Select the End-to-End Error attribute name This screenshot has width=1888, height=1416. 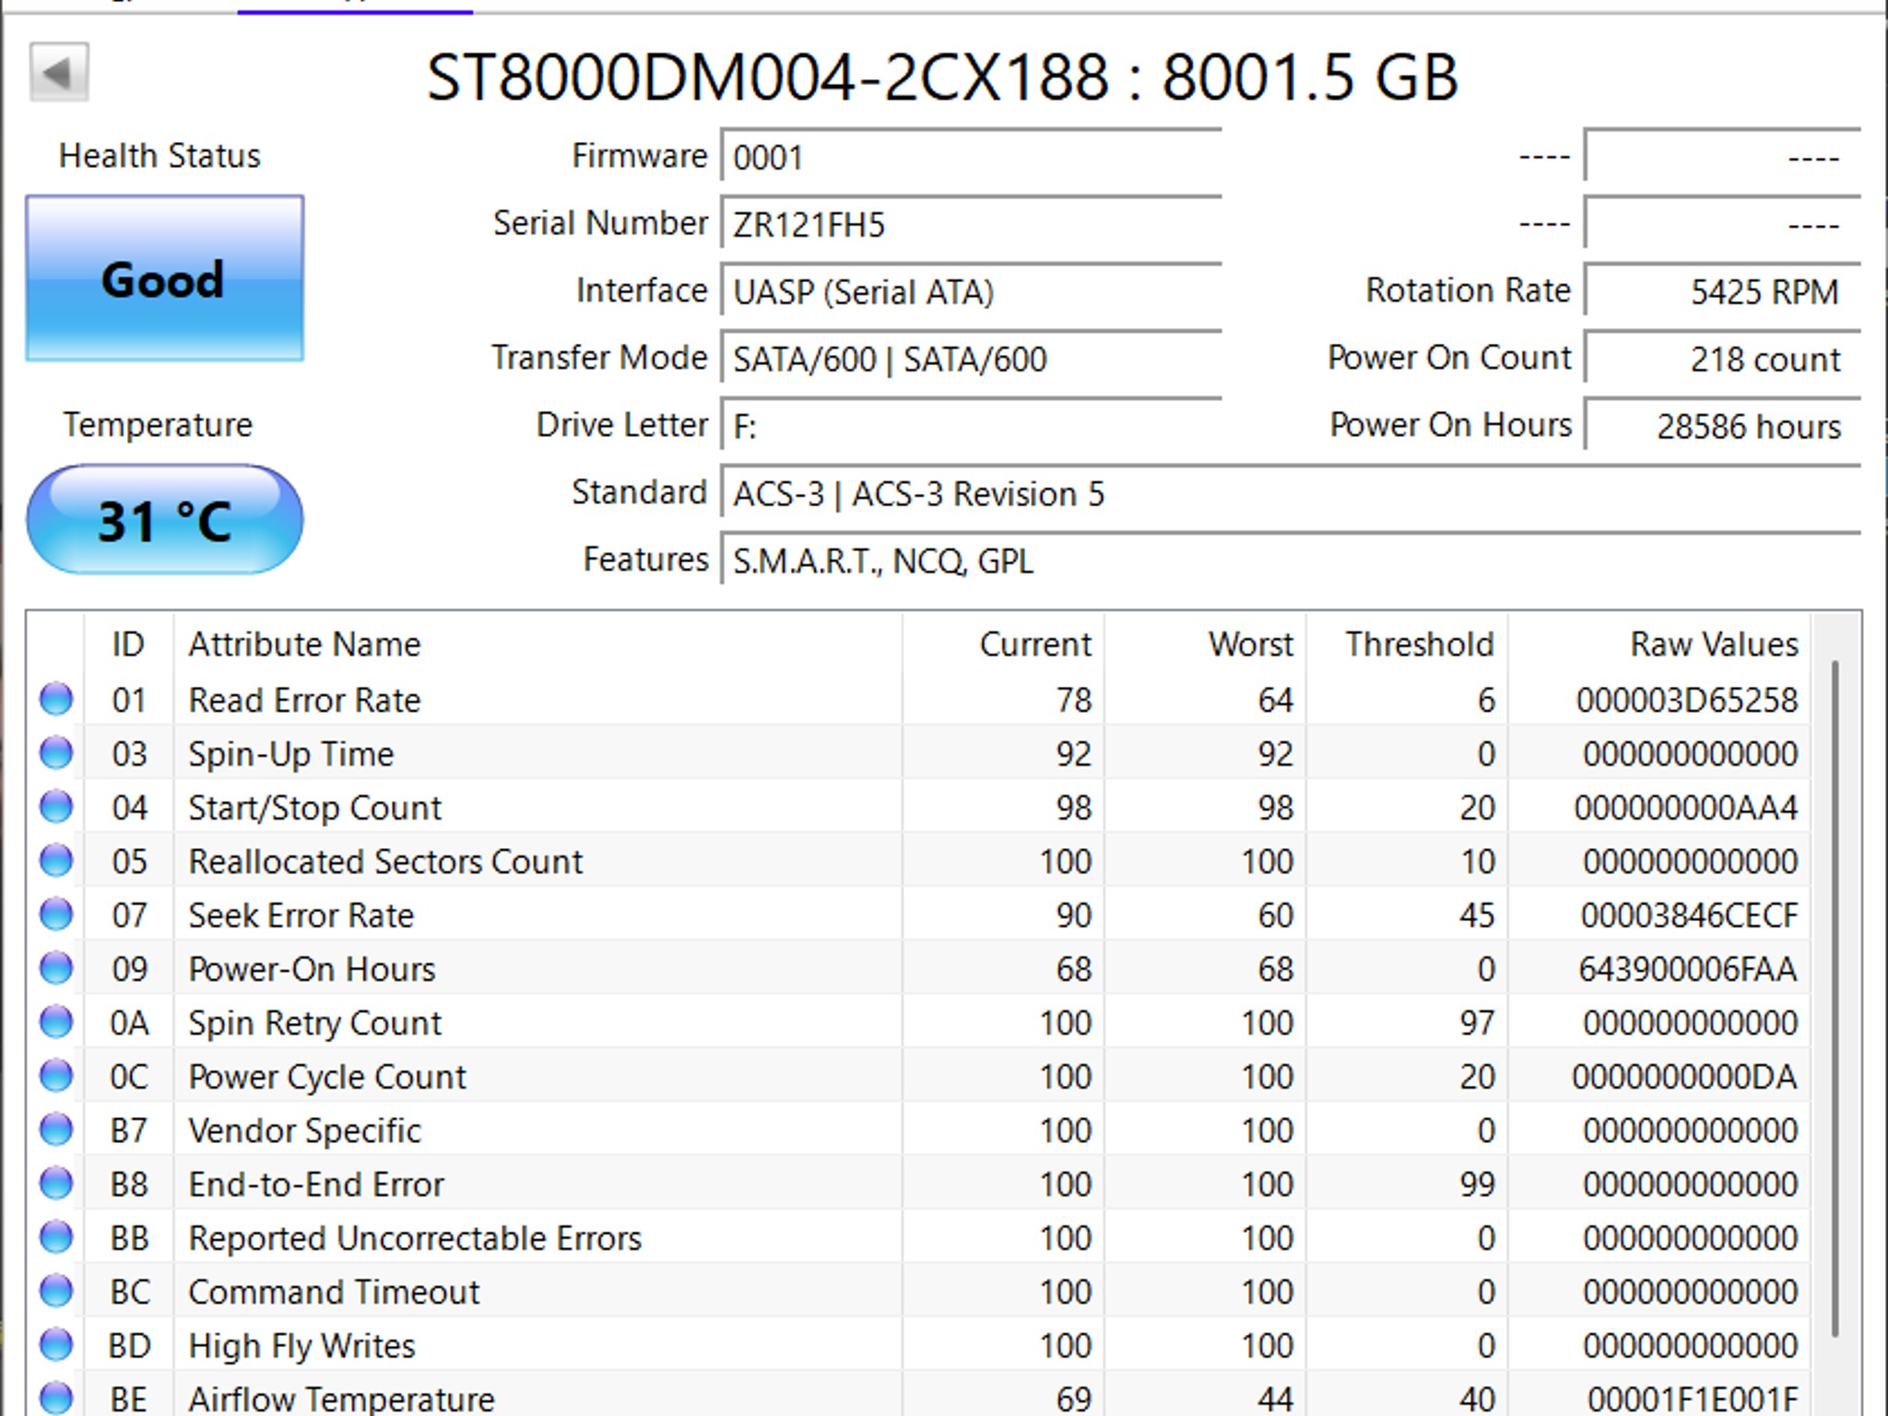click(316, 1184)
